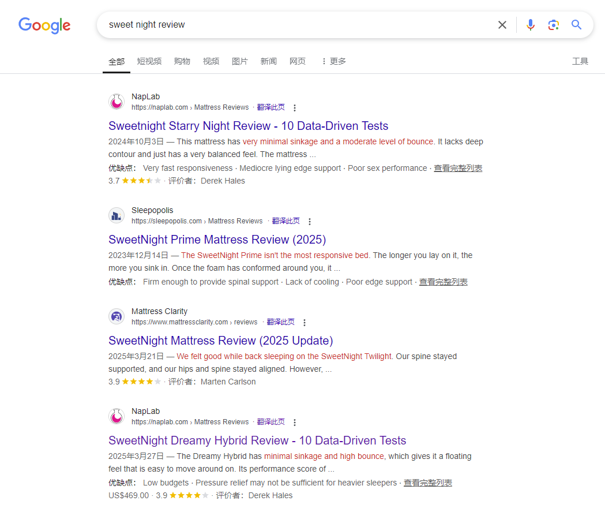Click reviewer name 'Marten Carlson'
Screen dimensions: 605x508
(228, 382)
